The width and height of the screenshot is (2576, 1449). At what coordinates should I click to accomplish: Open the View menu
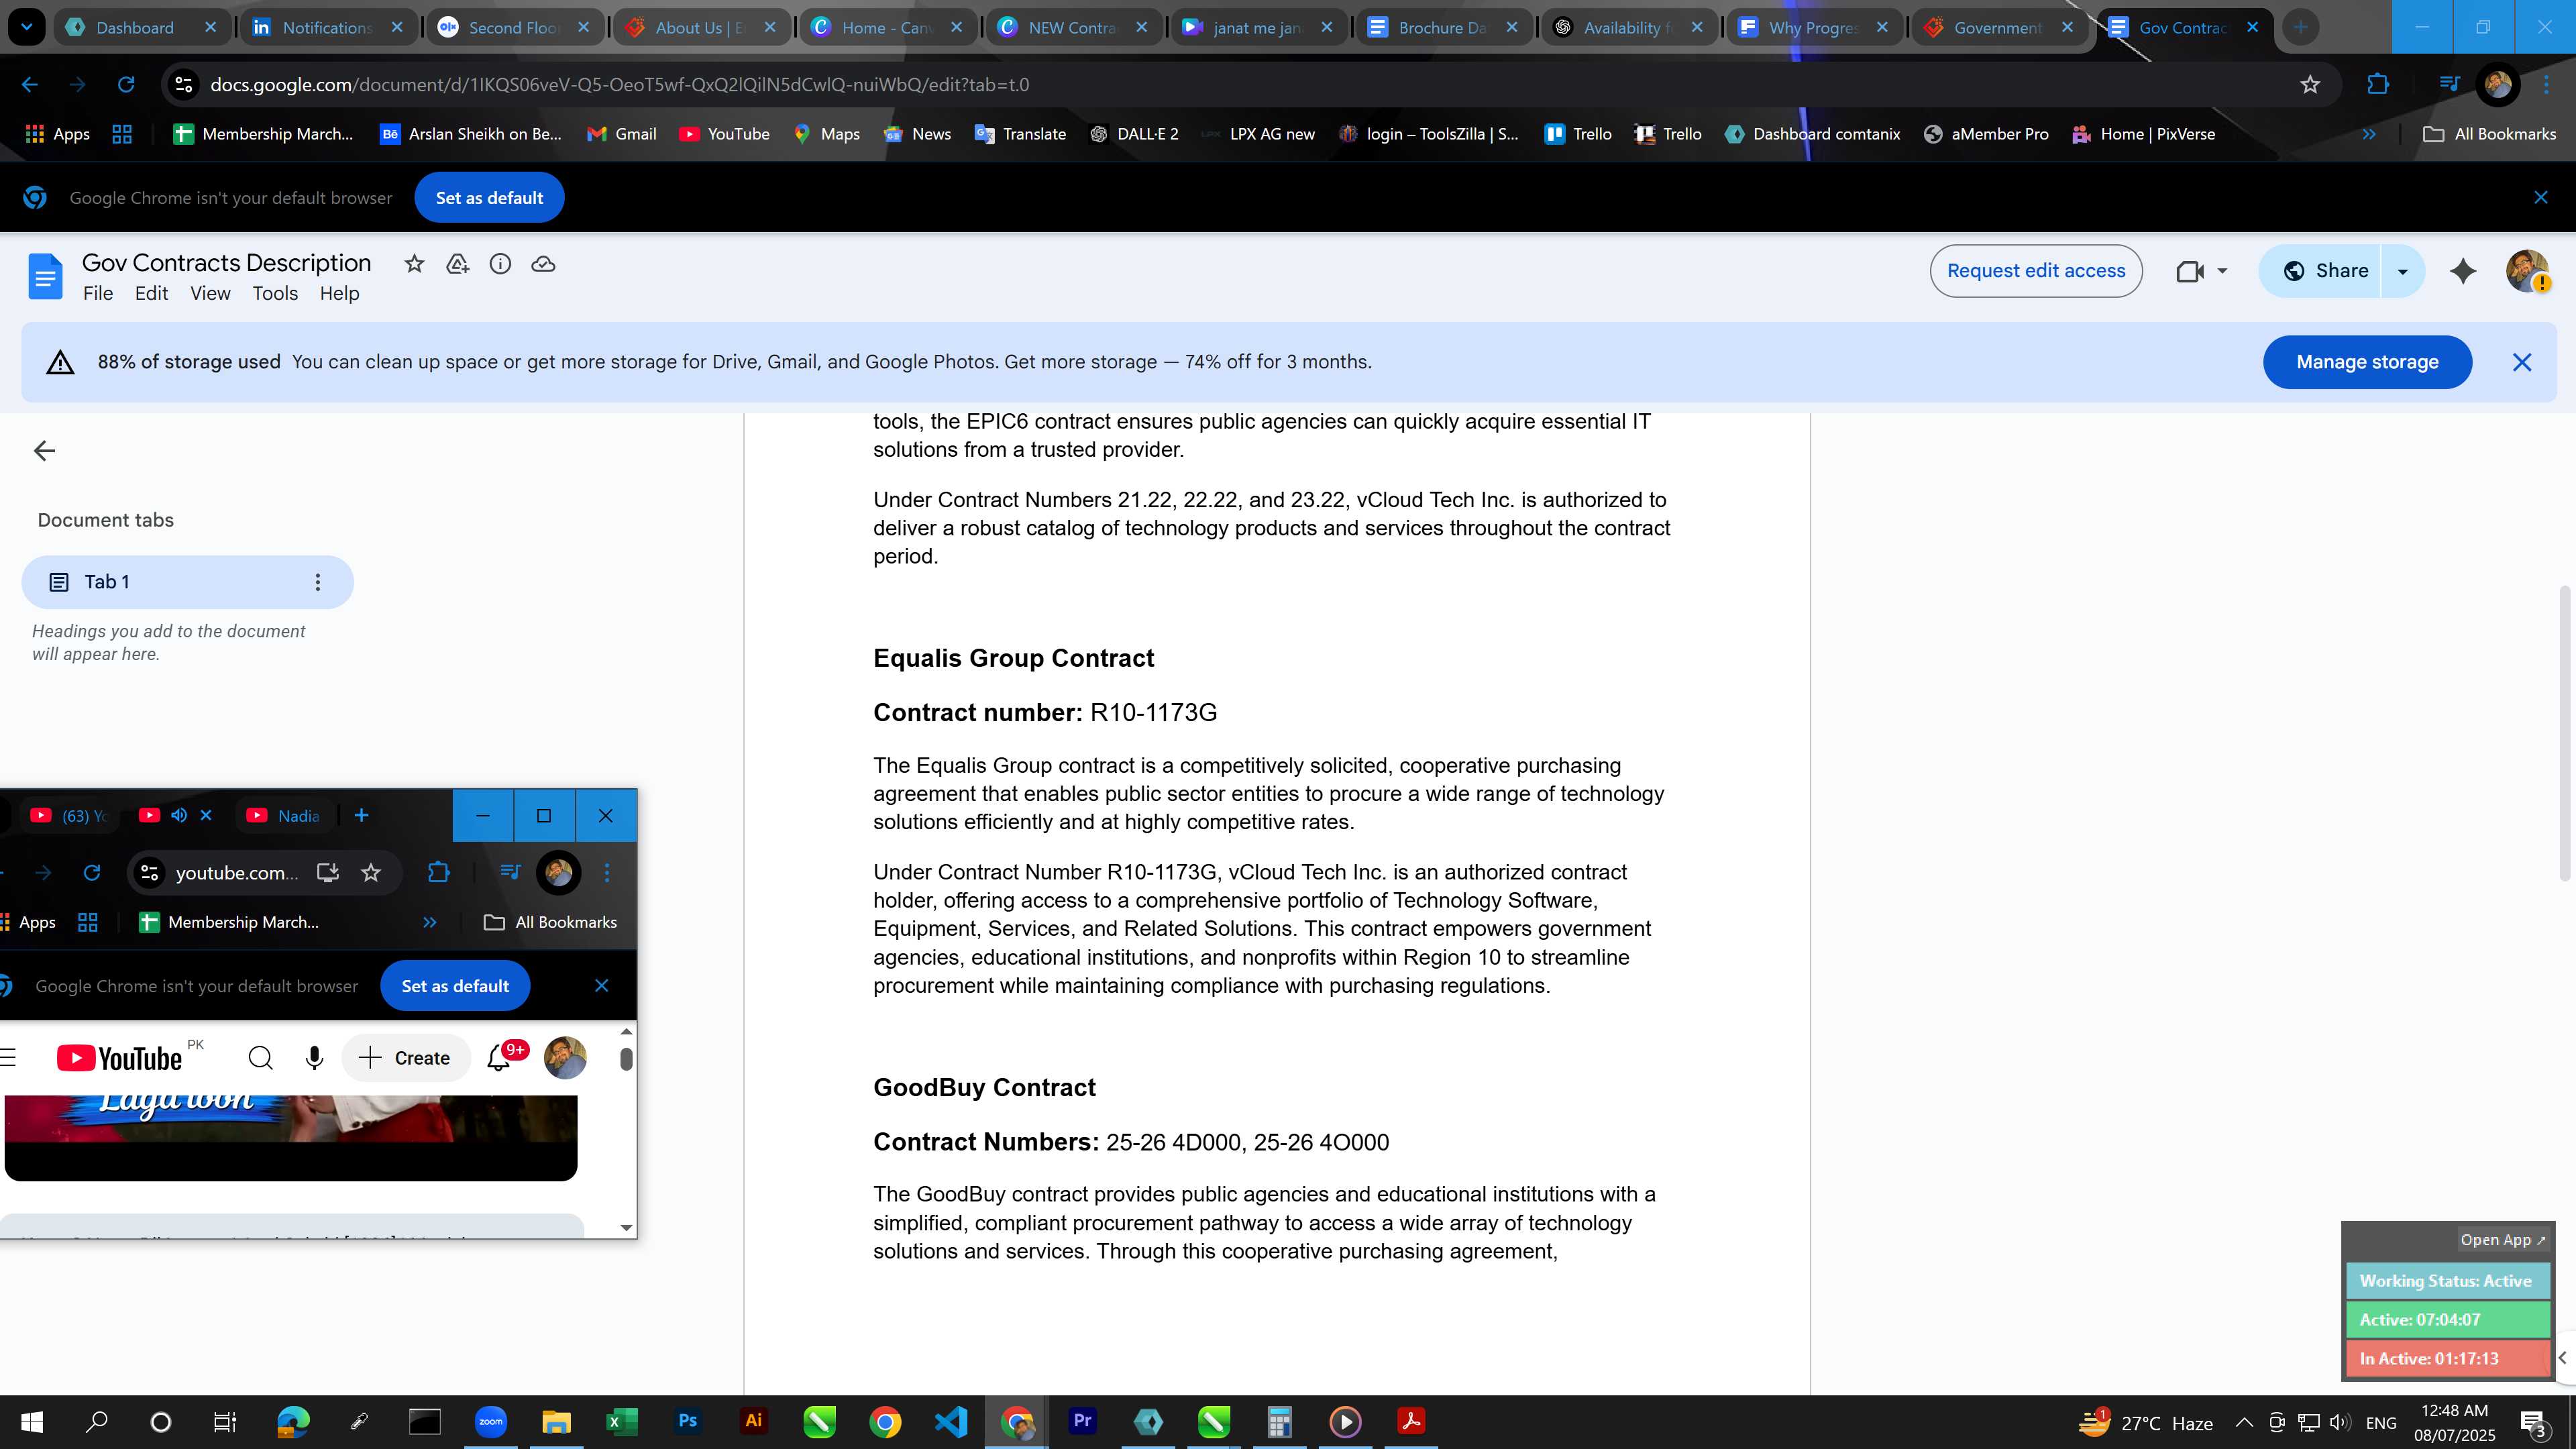(x=210, y=294)
